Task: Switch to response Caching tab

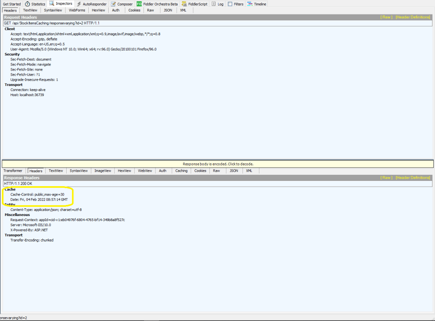Action: coord(181,171)
